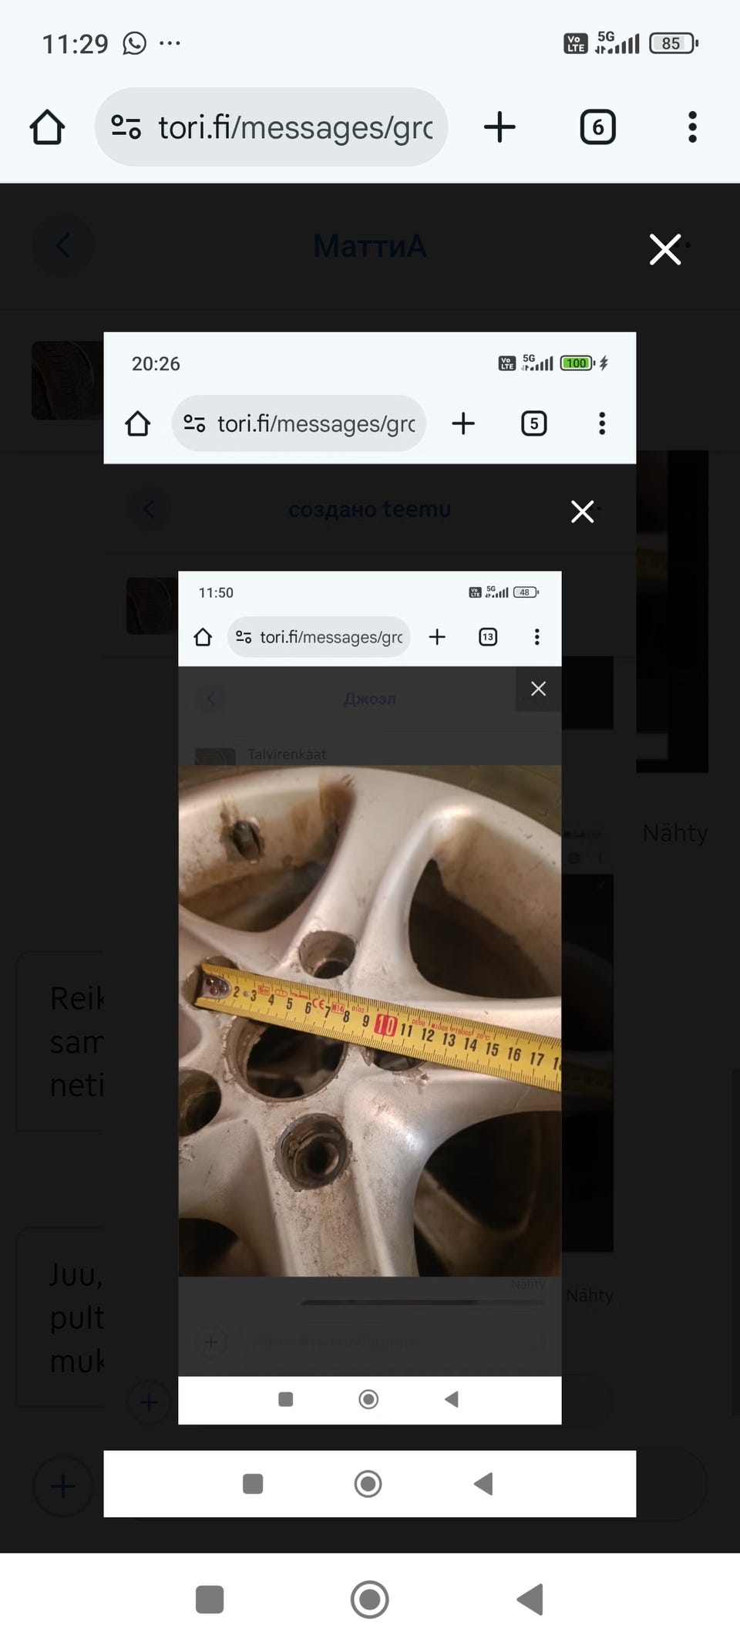The height and width of the screenshot is (1646, 740).
Task: Open site info icon left of the outermost tori.fi URL
Action: [x=126, y=126]
